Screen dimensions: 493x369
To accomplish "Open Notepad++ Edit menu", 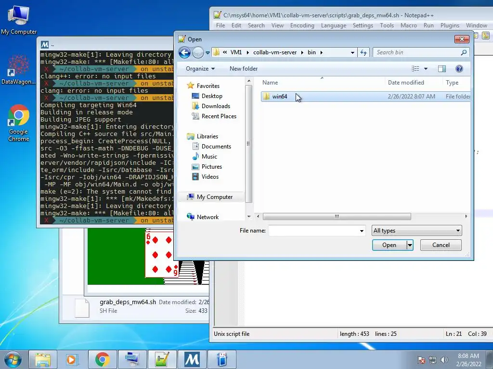I will tap(236, 25).
